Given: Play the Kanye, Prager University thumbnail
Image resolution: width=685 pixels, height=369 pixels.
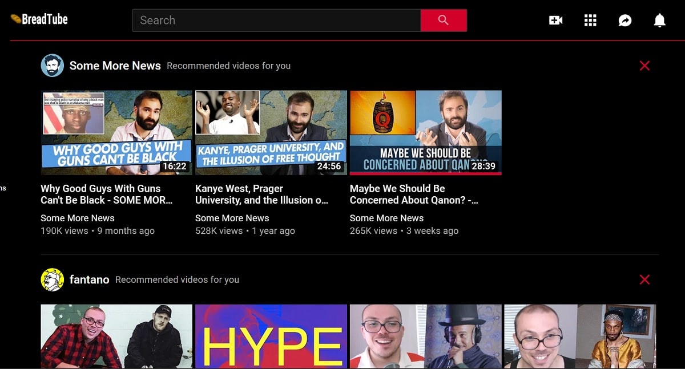Looking at the screenshot, I should 271,132.
